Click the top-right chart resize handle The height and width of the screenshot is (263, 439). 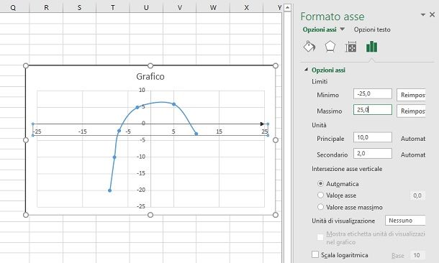coord(276,65)
